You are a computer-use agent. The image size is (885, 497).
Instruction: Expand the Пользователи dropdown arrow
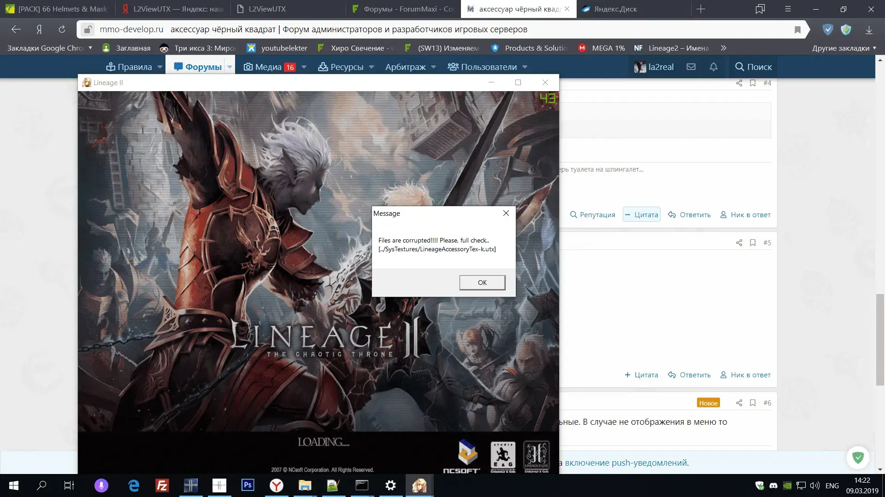click(x=525, y=67)
